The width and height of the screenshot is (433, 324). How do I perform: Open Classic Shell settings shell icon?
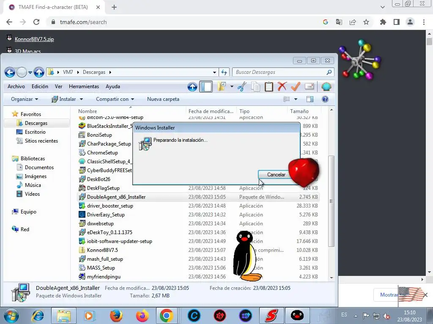point(326,86)
